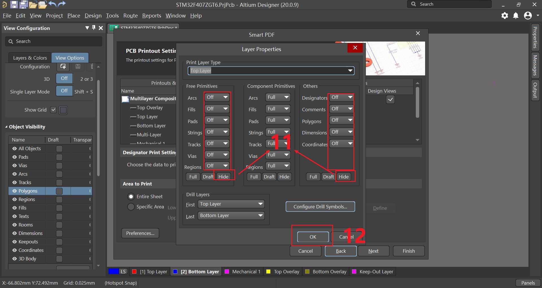The height and width of the screenshot is (288, 542).
Task: Click OK in Layer Properties
Action: coord(313,237)
